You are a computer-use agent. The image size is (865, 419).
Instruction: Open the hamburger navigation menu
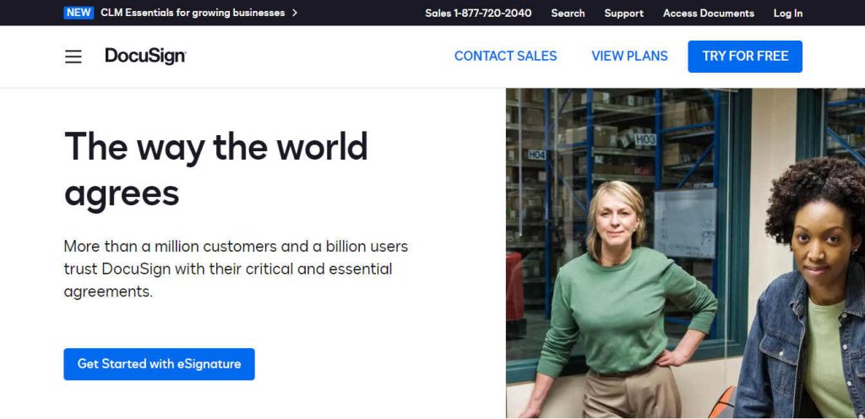click(x=73, y=57)
